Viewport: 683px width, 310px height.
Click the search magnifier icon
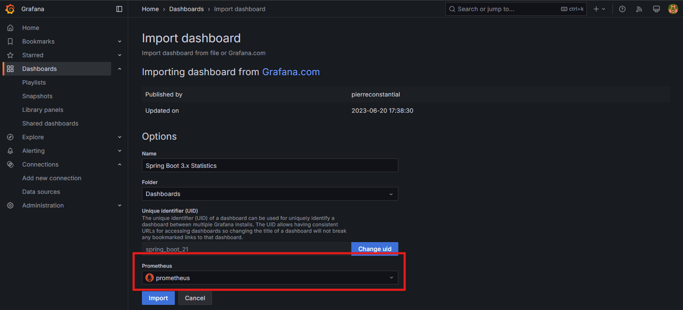point(452,9)
